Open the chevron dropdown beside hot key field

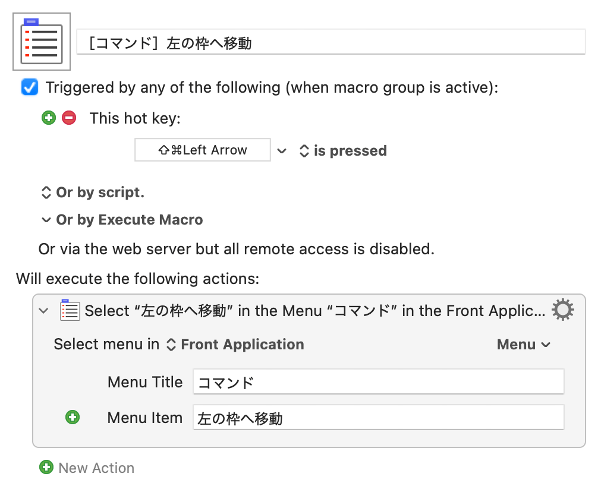pyautogui.click(x=282, y=151)
